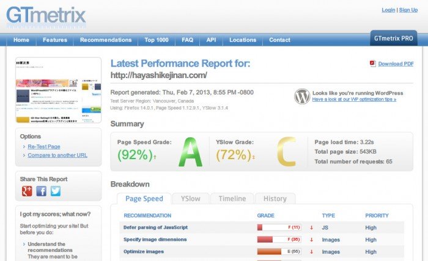Click Compare to another URL link
Image resolution: width=428 pixels, height=261 pixels.
tap(57, 156)
